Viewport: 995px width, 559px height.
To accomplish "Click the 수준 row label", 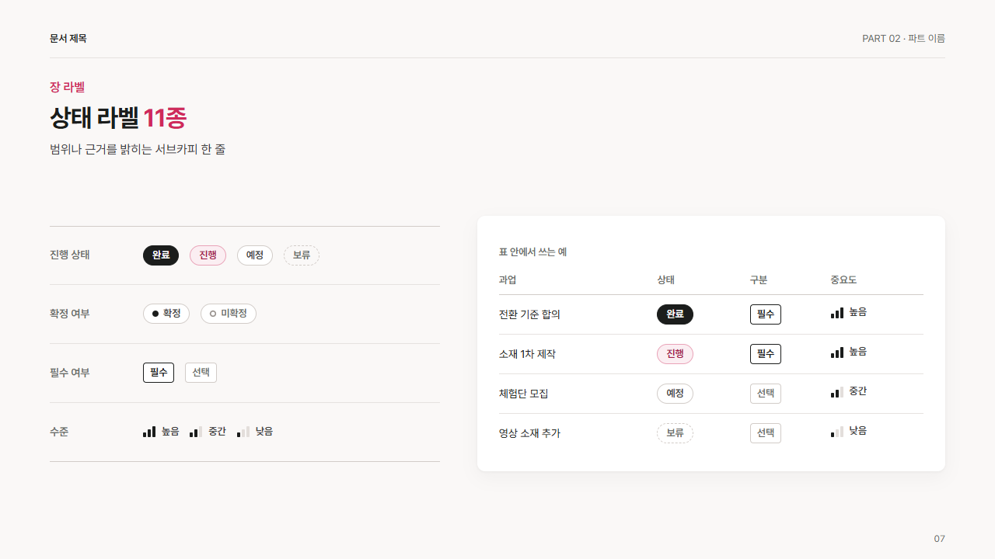I will pyautogui.click(x=59, y=432).
